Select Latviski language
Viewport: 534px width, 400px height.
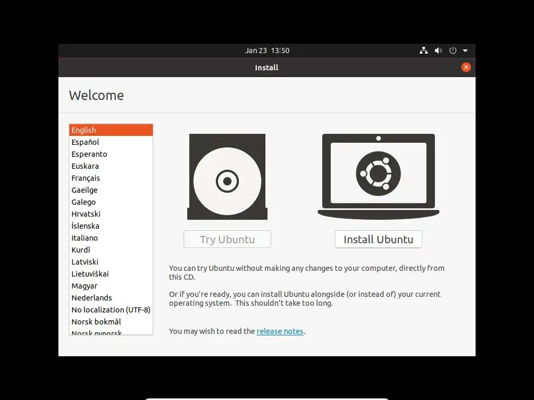coord(111,261)
